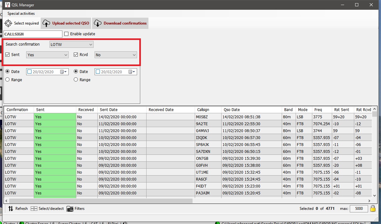Select the row with callsign PA3AIM
Viewport: 381px width, 224px height.
[188, 193]
